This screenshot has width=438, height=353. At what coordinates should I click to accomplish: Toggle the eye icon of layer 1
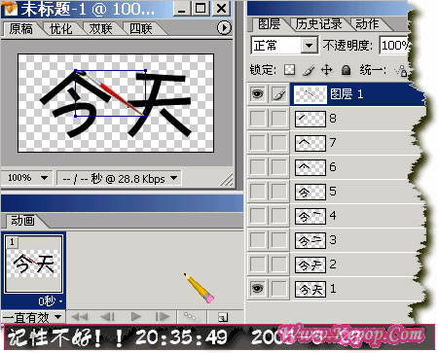tap(258, 288)
